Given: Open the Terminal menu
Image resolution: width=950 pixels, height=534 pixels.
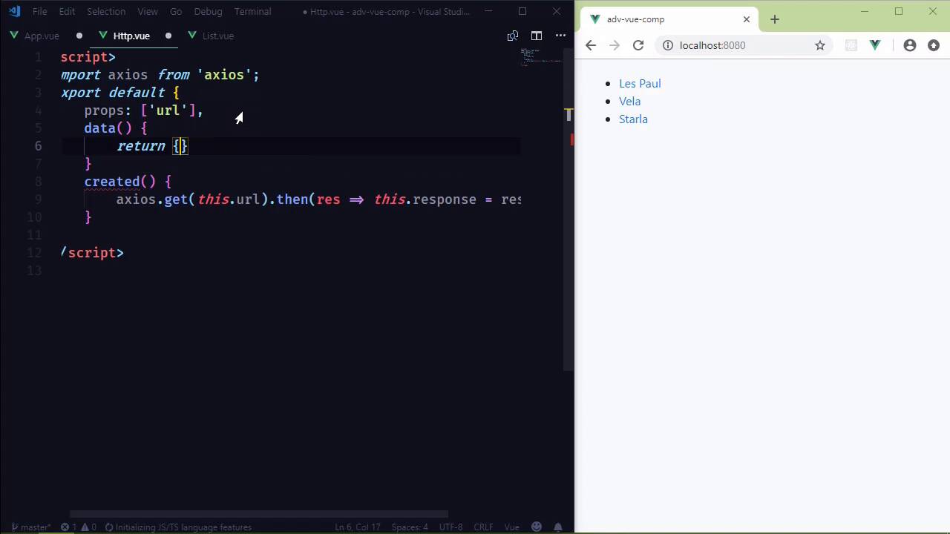Looking at the screenshot, I should coord(252,11).
